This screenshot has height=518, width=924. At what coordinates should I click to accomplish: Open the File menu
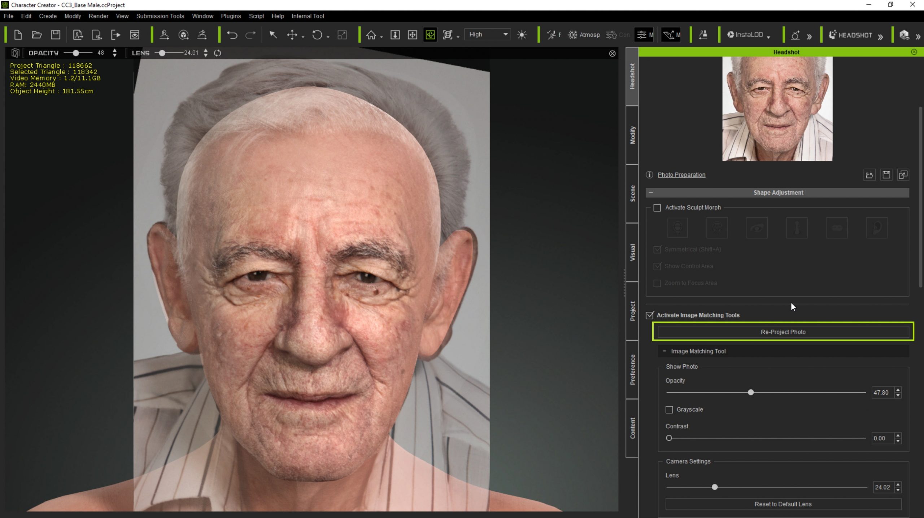coord(8,16)
